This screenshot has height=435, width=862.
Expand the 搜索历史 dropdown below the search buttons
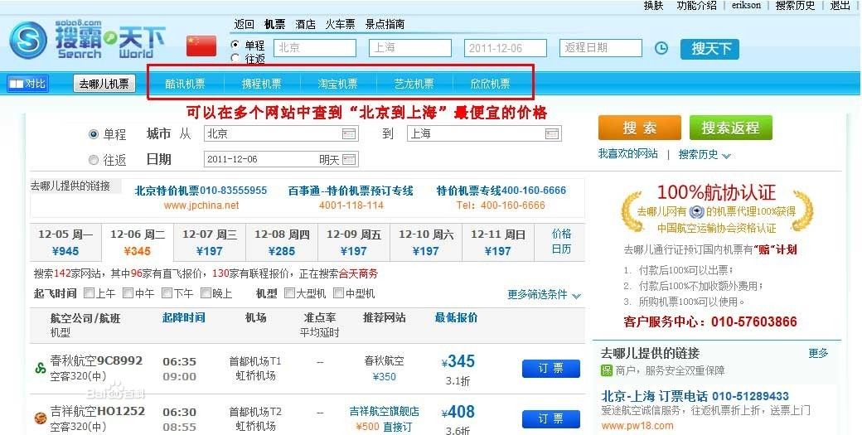[704, 155]
